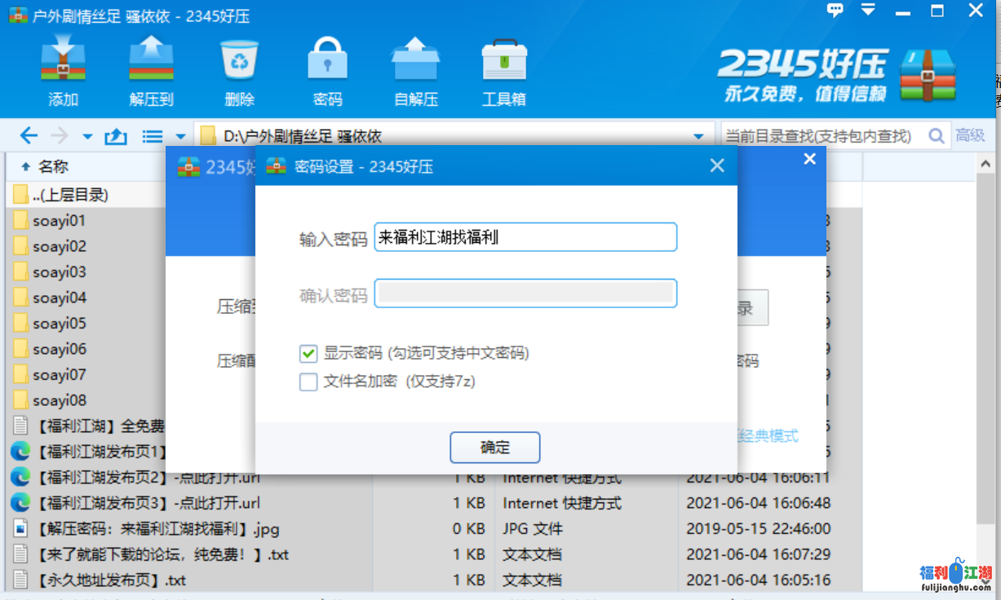Uncheck the 显示密码 checkbox
1001x600 pixels.
pyautogui.click(x=308, y=354)
